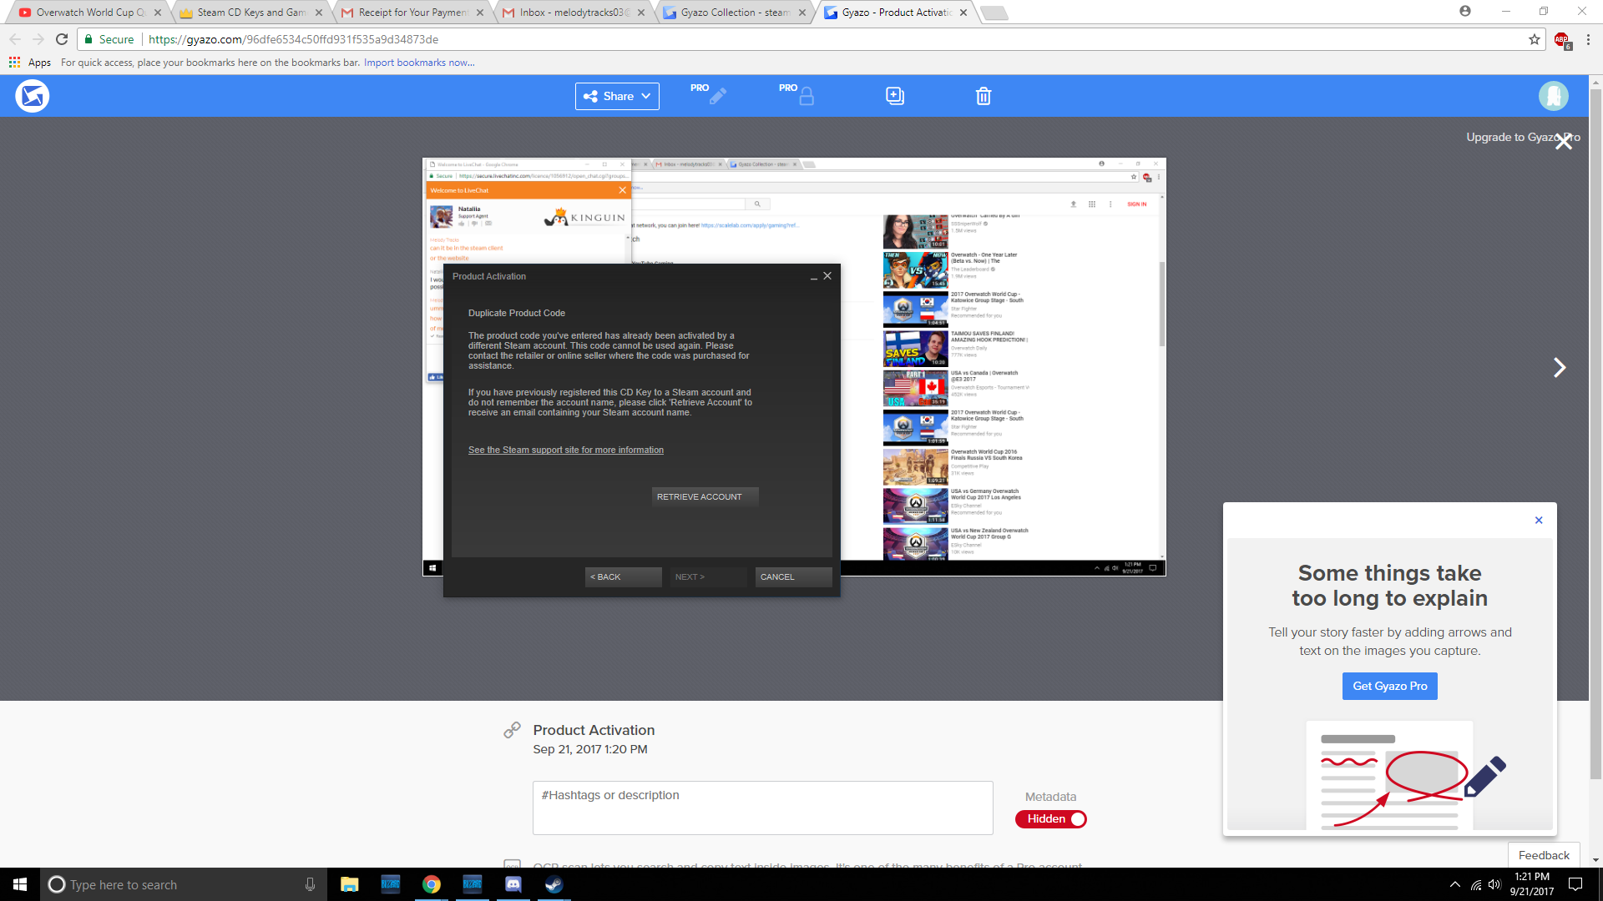
Task: Open the Chrome menu
Action: (1588, 39)
